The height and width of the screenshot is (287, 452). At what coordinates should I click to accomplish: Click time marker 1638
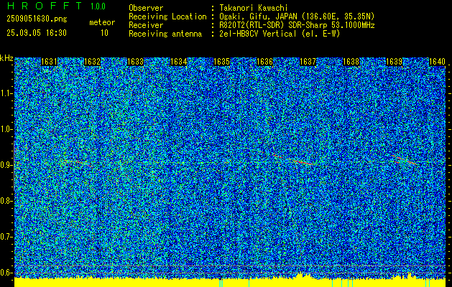click(x=351, y=62)
